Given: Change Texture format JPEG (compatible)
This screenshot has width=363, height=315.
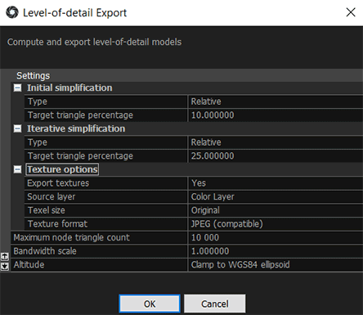Looking at the screenshot, I should click(276, 224).
